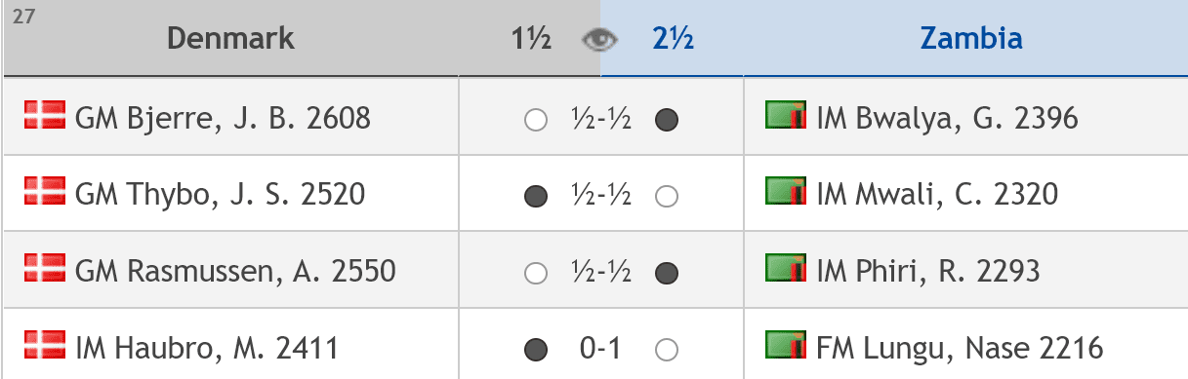Click Denmark's 1½ match score

click(532, 39)
